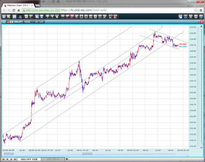
Task: Open the Chrome hamburger menu
Action: (x=201, y=10)
